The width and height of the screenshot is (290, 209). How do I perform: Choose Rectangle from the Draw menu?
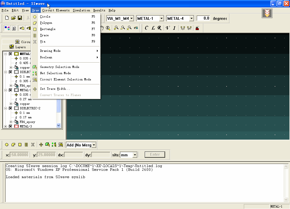point(66,29)
